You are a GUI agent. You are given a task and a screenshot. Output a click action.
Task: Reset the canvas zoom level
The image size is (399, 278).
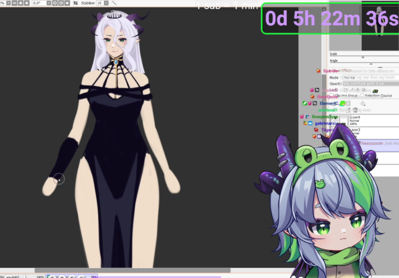(x=27, y=3)
